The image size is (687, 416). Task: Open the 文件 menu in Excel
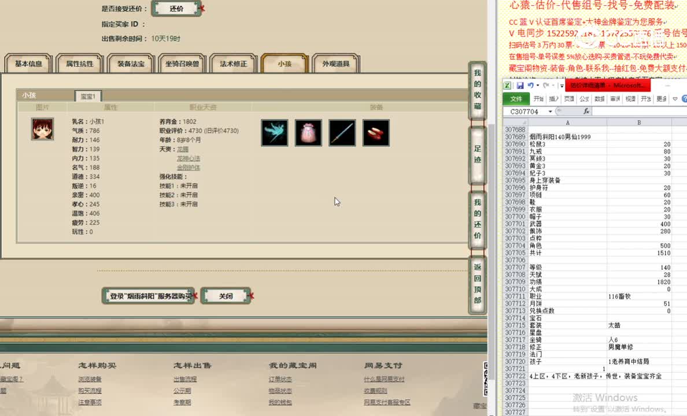click(516, 98)
